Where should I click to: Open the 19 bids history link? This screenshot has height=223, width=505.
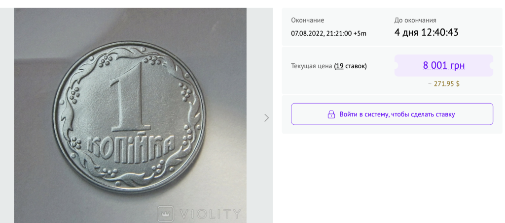click(x=339, y=66)
